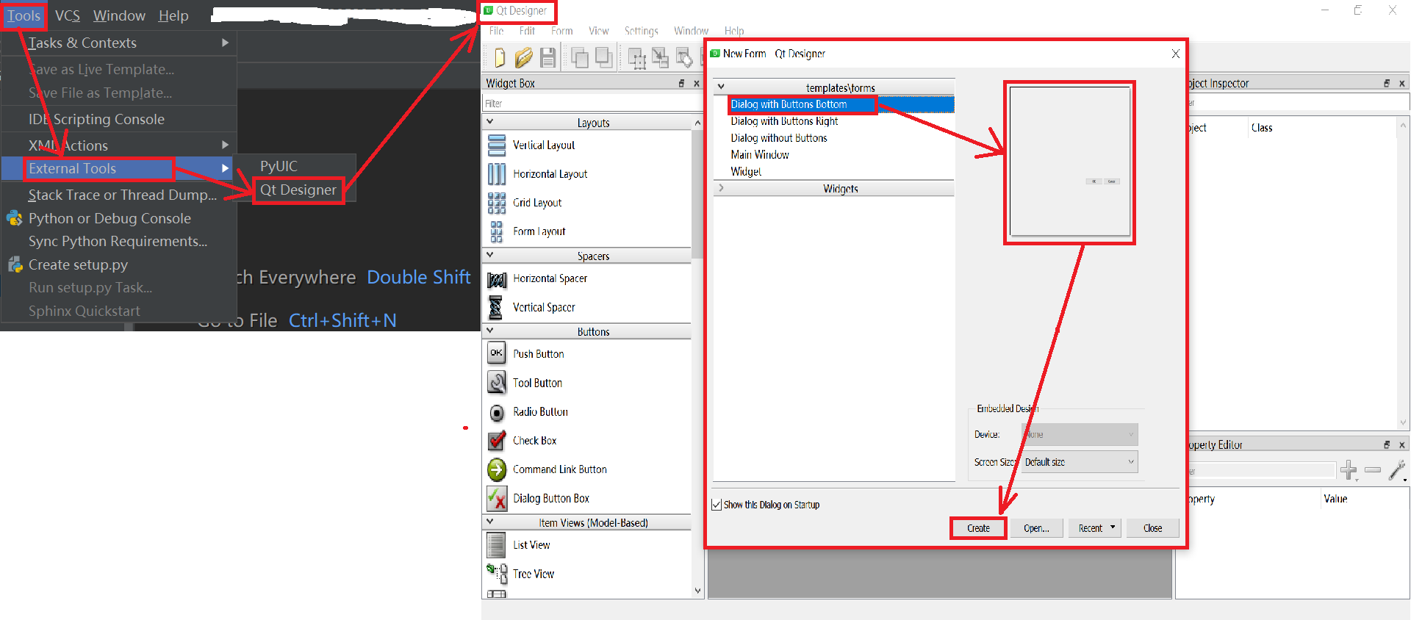Select Widget template
Viewport: 1411px width, 620px height.
click(x=746, y=172)
